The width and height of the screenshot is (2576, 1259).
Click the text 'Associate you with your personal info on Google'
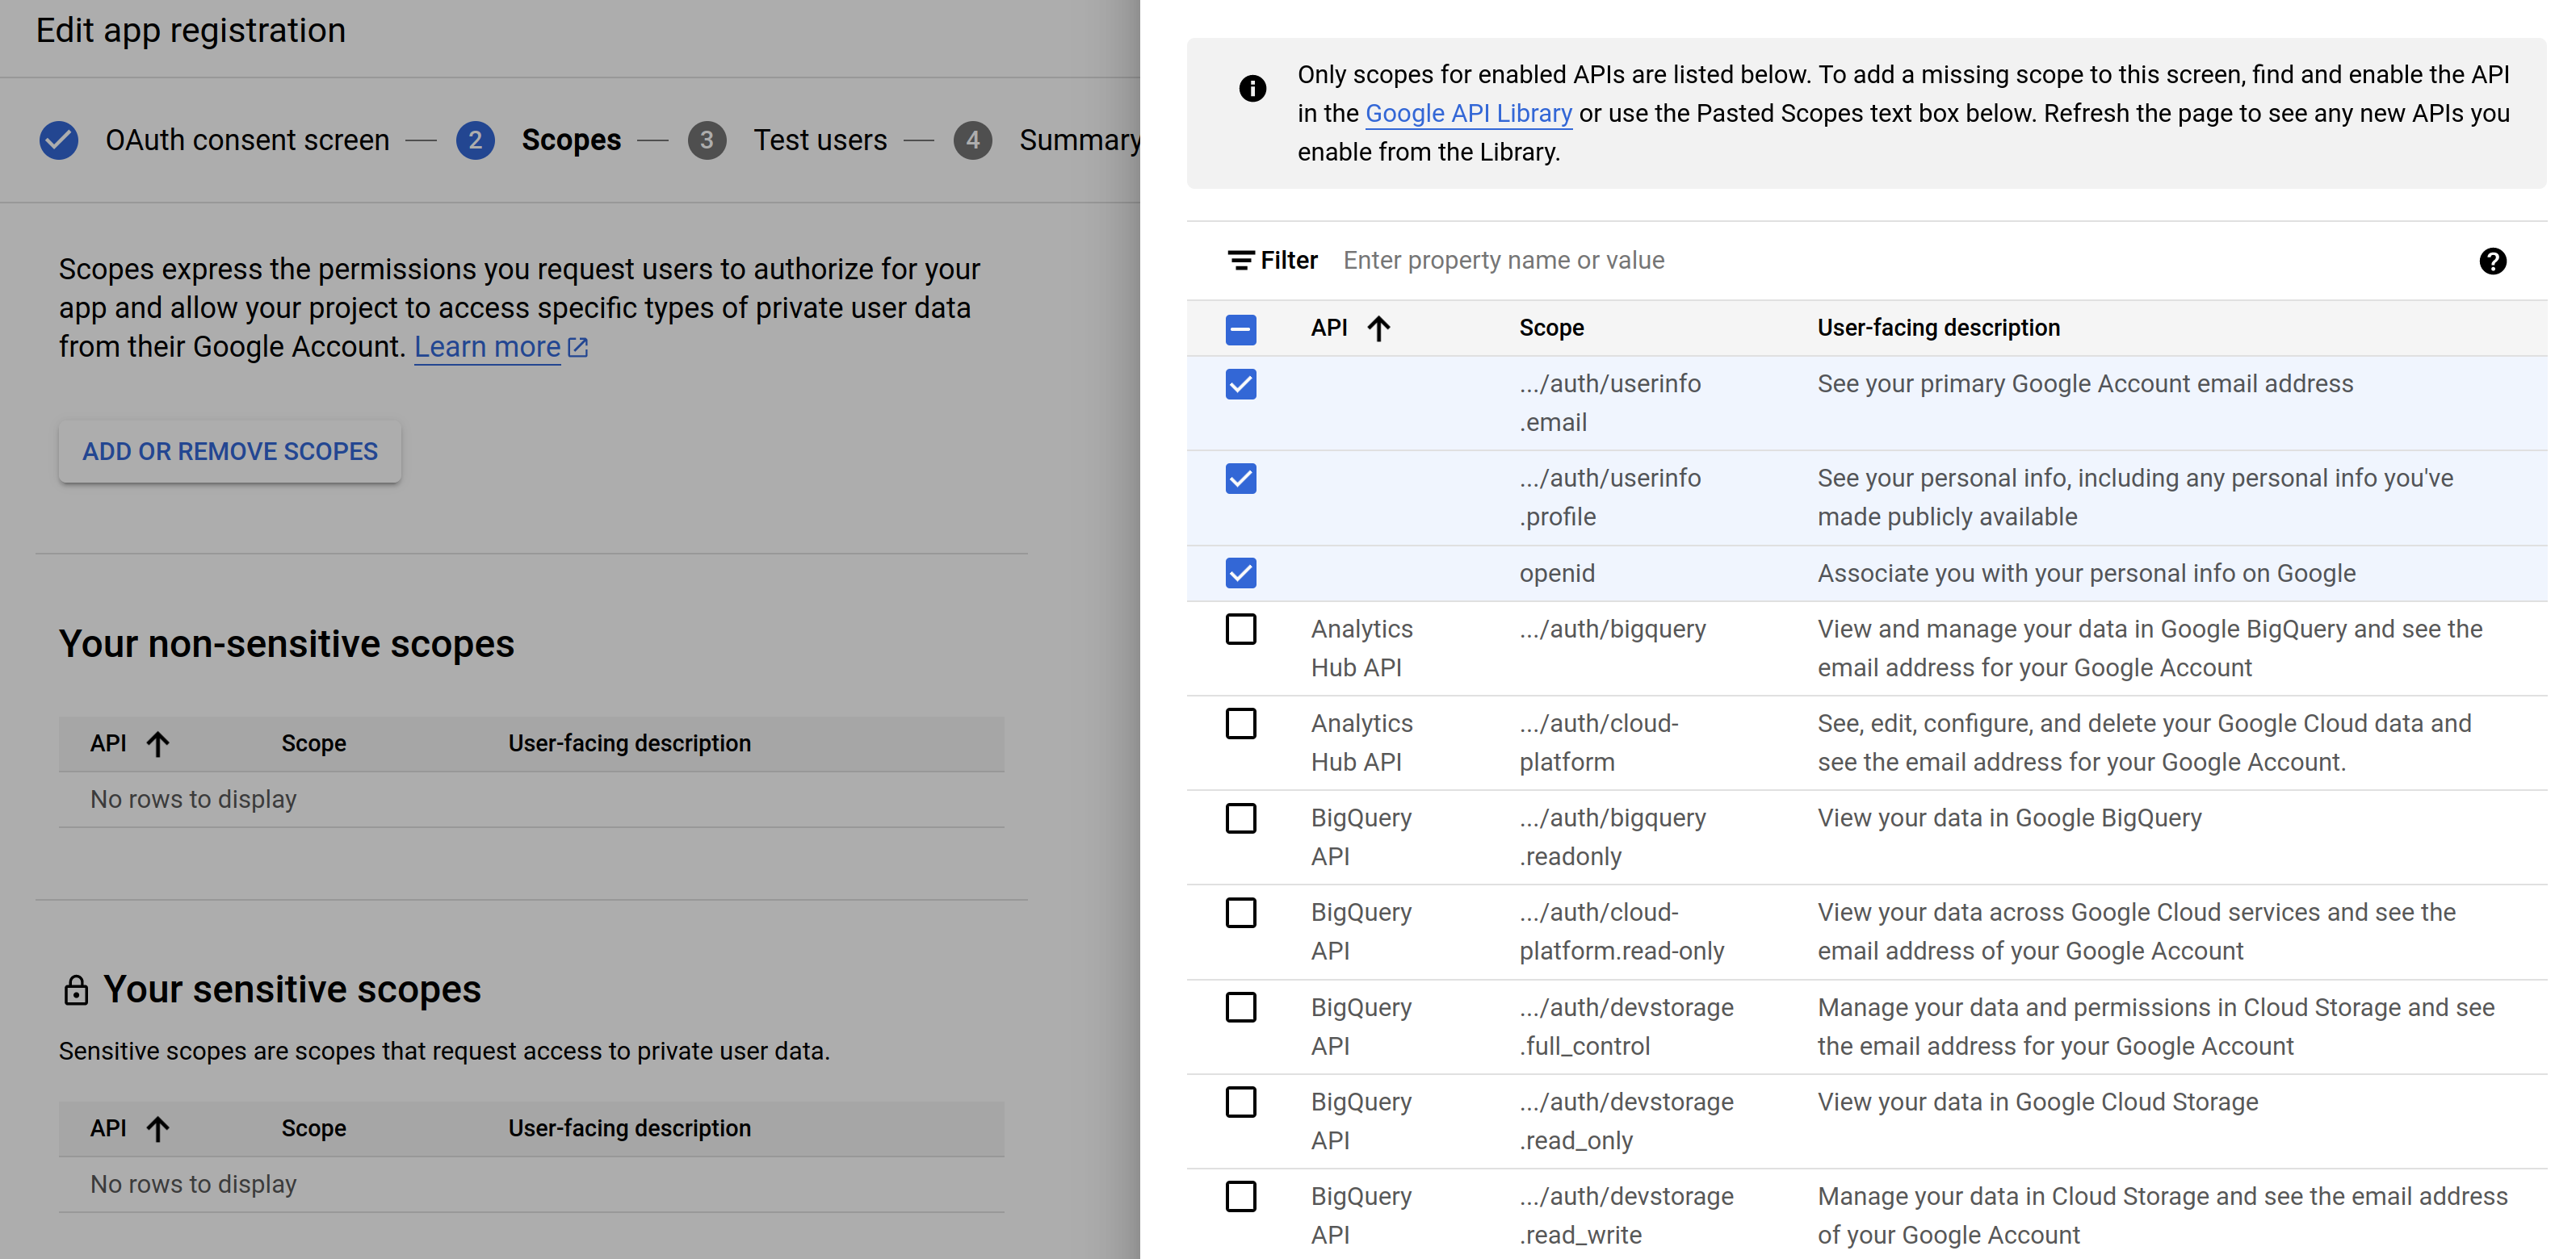pyautogui.click(x=2086, y=574)
